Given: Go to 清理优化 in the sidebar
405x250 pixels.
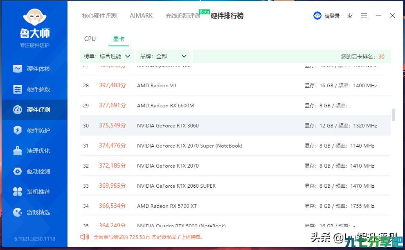Looking at the screenshot, I should pos(38,151).
